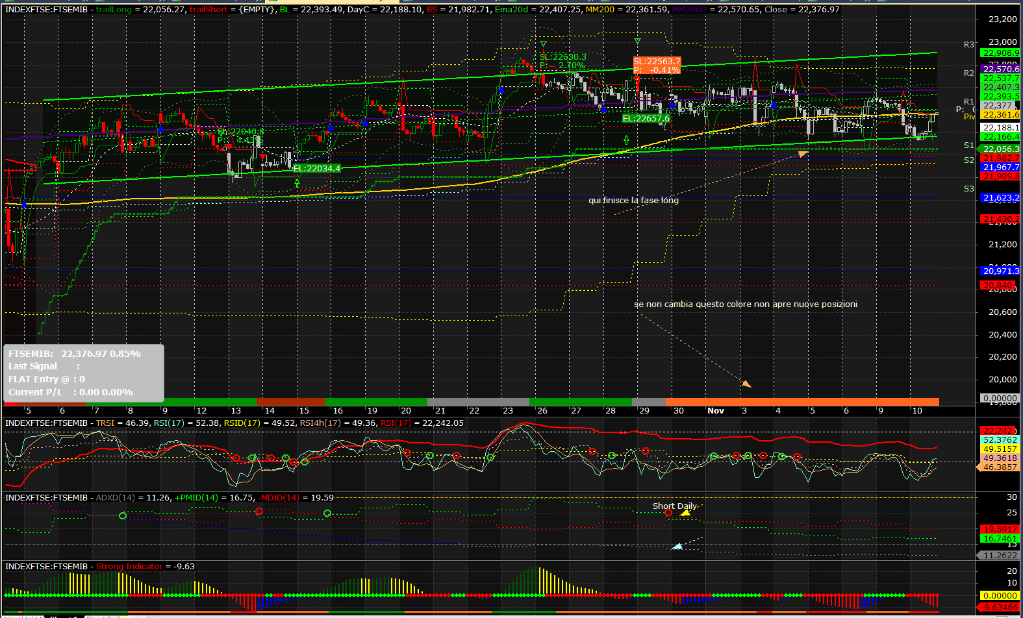Click the green 16.7461 value label
The width and height of the screenshot is (1023, 618).
1000,538
